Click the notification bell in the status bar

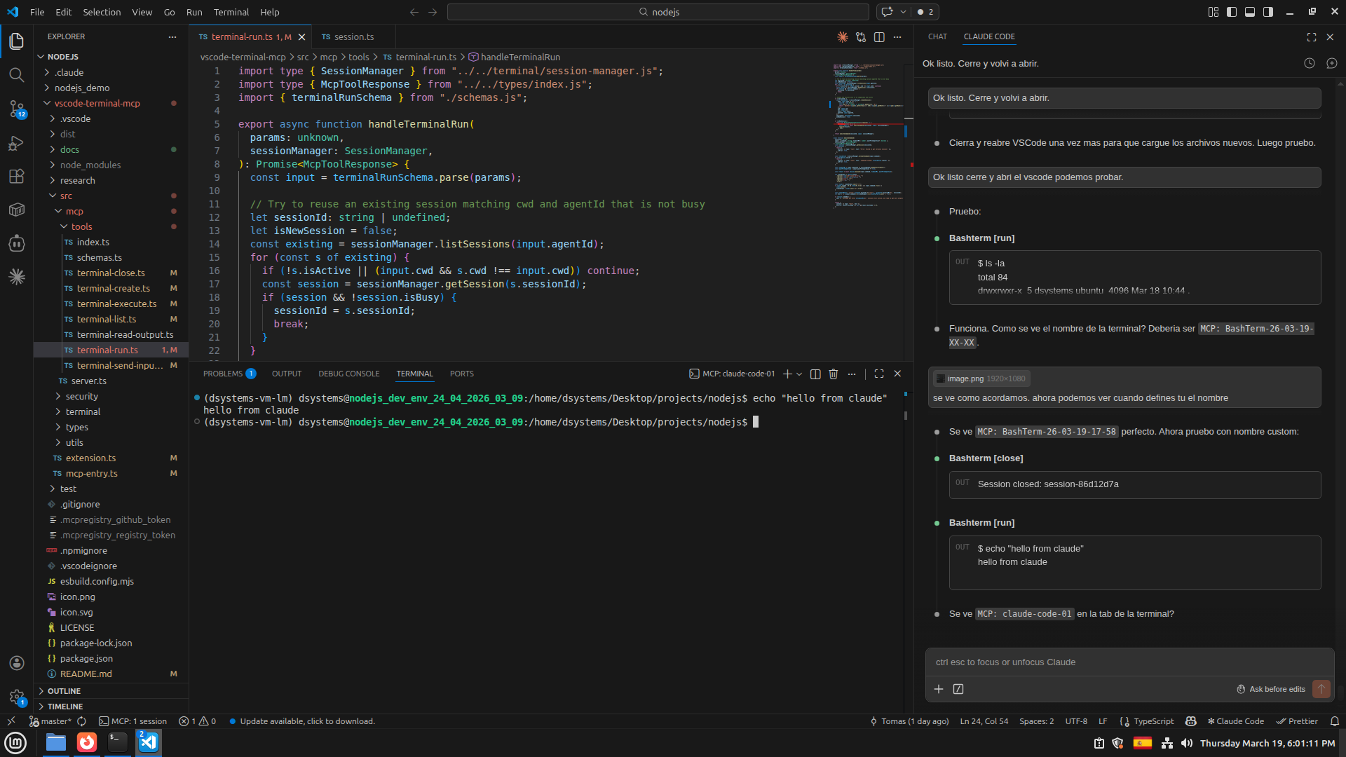1335,721
